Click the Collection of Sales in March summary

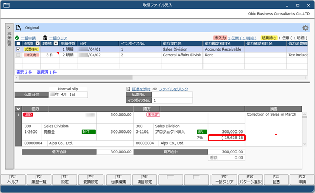coord(272,114)
